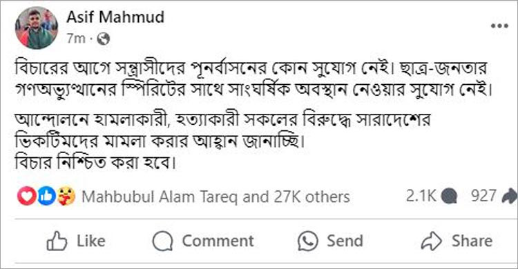View the 927 shares count
518x269 pixels.
[x=483, y=196]
